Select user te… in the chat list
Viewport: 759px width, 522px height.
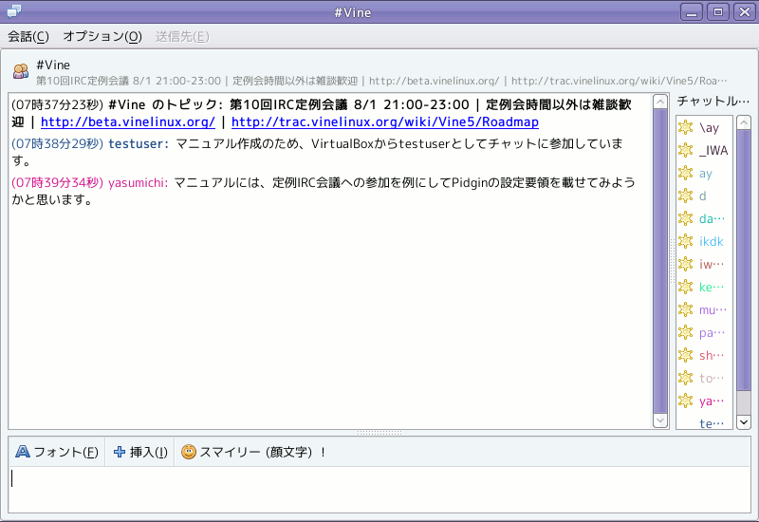coord(711,423)
